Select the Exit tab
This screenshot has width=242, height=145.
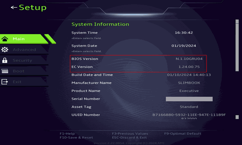(17, 82)
